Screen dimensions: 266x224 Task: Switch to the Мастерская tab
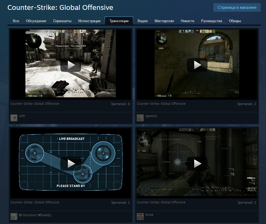pyautogui.click(x=164, y=21)
